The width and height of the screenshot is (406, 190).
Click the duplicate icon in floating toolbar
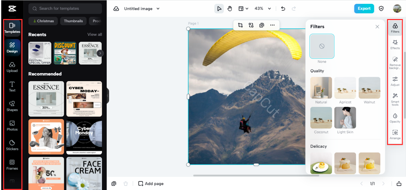262,25
